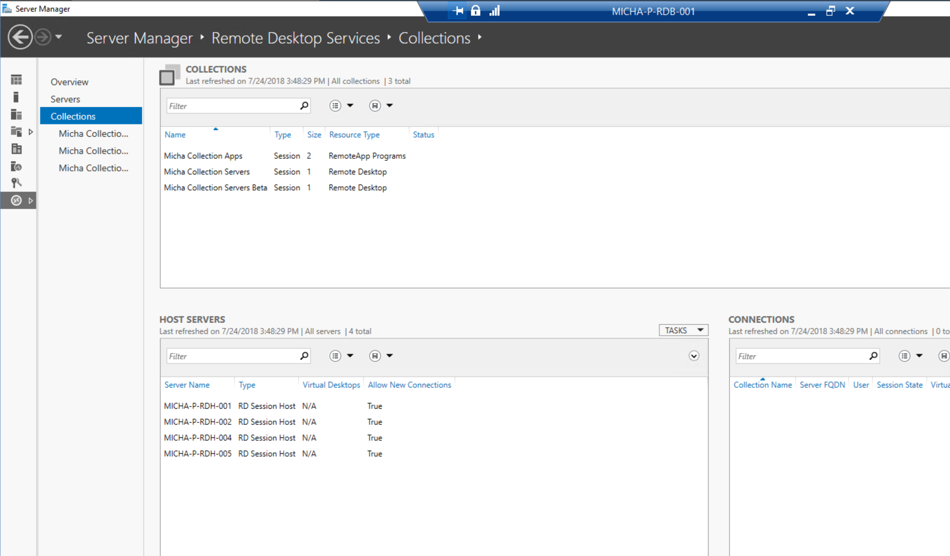Image resolution: width=950 pixels, height=556 pixels.
Task: Sort by Virtual Desktops column
Action: coord(331,385)
